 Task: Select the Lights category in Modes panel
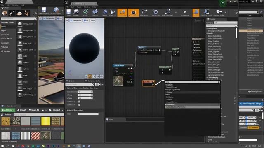click(x=4, y=30)
